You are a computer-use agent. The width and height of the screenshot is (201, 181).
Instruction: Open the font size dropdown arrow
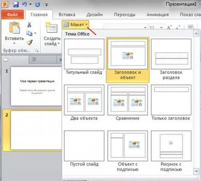[x=161, y=28]
